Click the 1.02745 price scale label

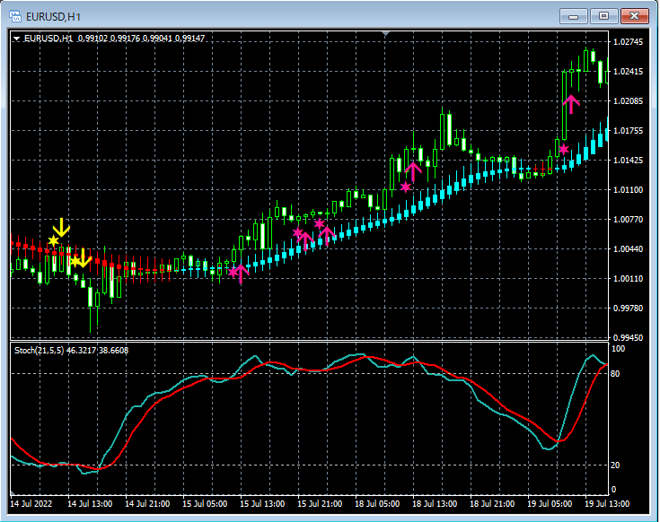[629, 42]
